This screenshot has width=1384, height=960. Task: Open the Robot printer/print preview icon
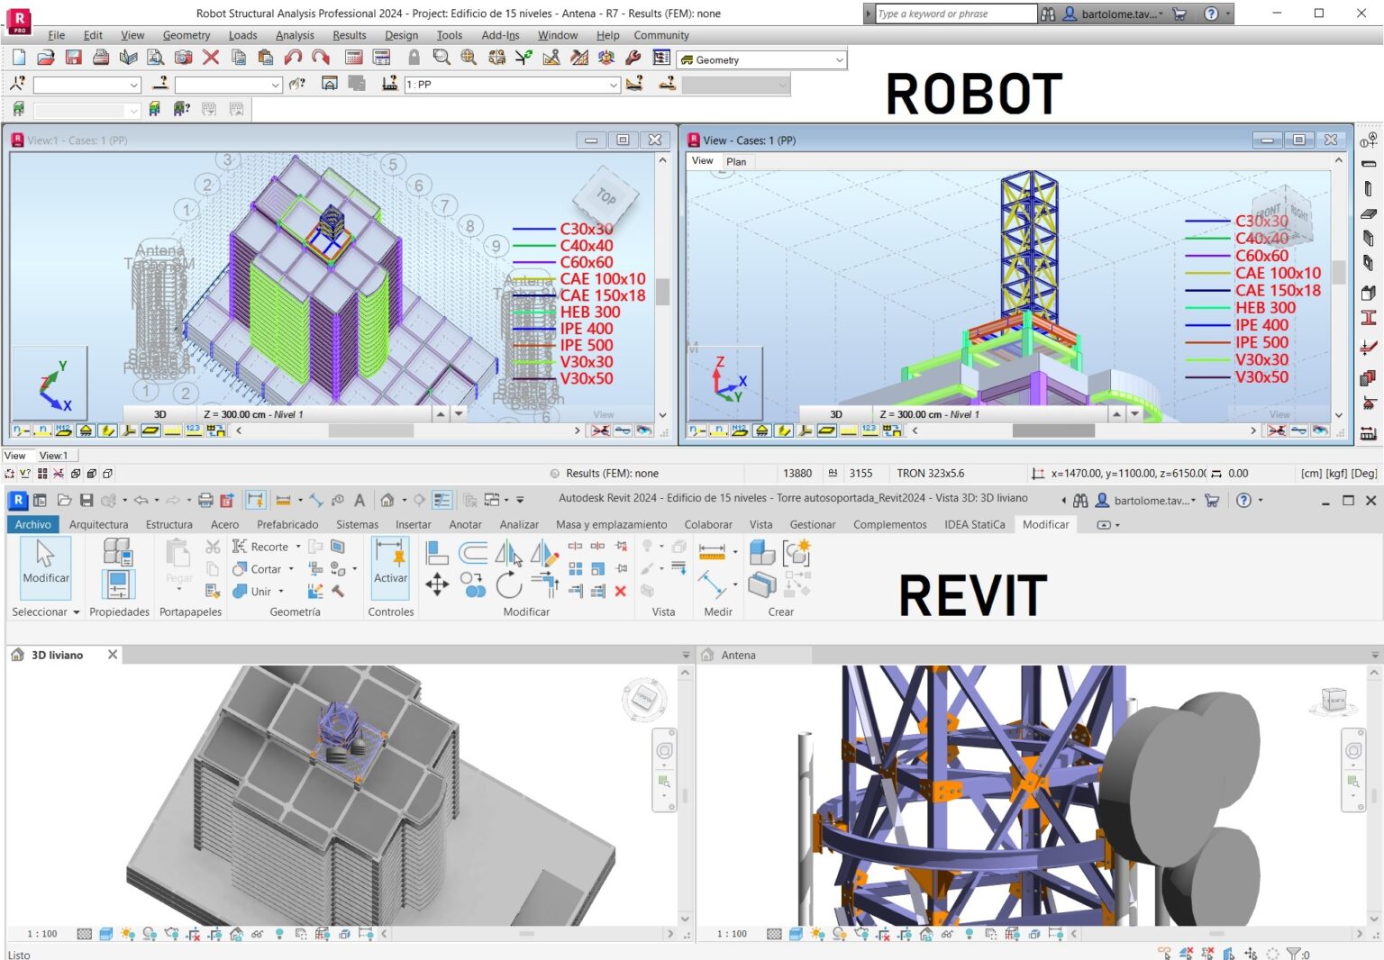102,58
